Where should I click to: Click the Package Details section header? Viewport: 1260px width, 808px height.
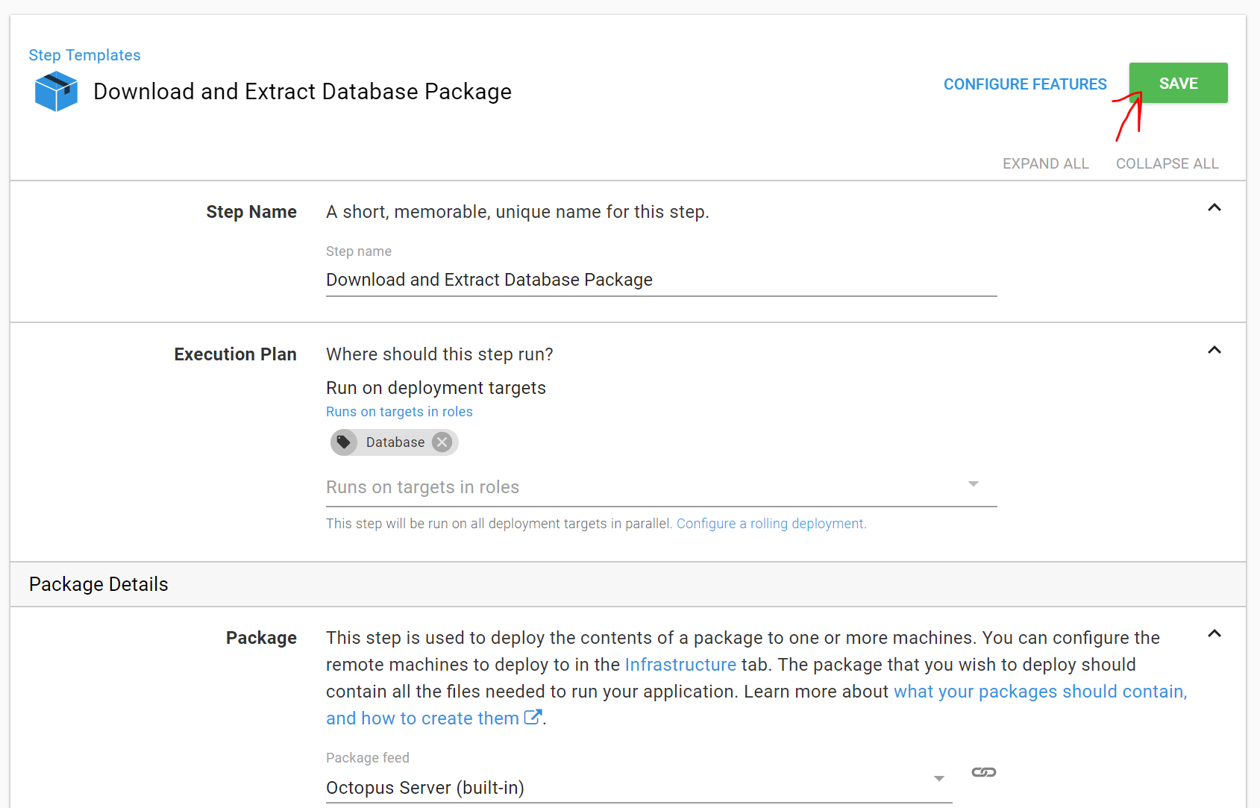tap(98, 584)
